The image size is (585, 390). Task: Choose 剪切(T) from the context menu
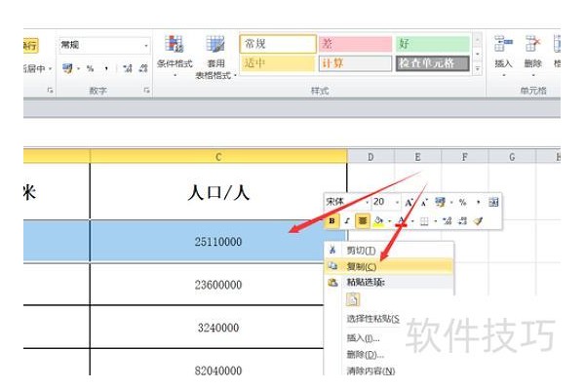tap(389, 250)
